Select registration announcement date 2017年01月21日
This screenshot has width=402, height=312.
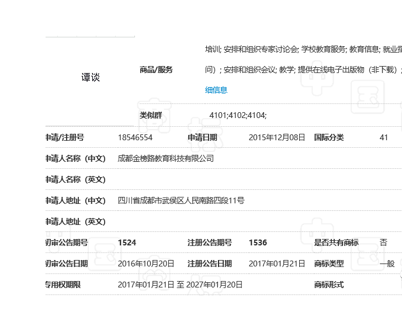coord(277,264)
